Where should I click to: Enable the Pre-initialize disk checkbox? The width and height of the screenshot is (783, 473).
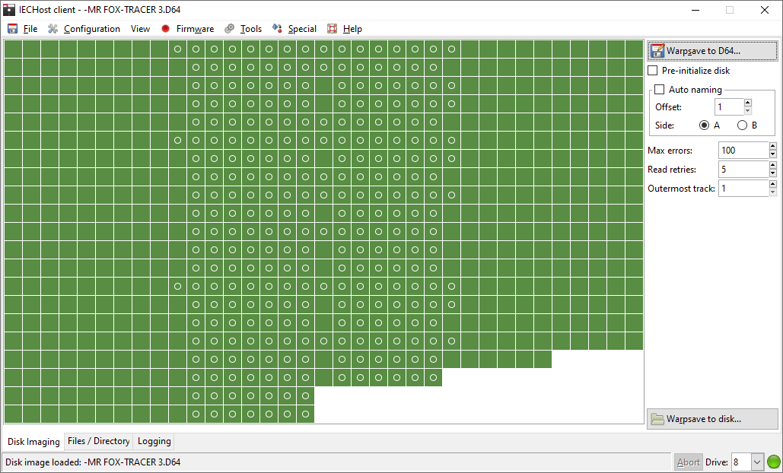[x=653, y=71]
